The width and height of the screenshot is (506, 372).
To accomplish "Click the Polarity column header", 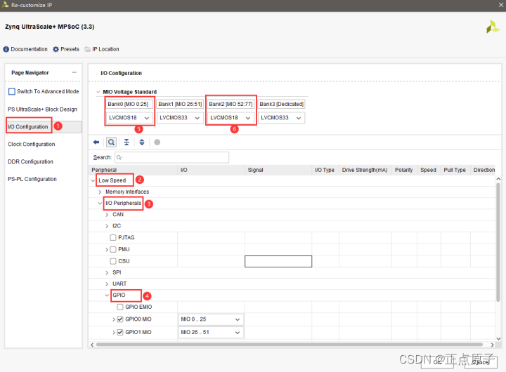I will [404, 170].
